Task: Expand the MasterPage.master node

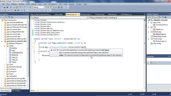Action: (x=148, y=37)
